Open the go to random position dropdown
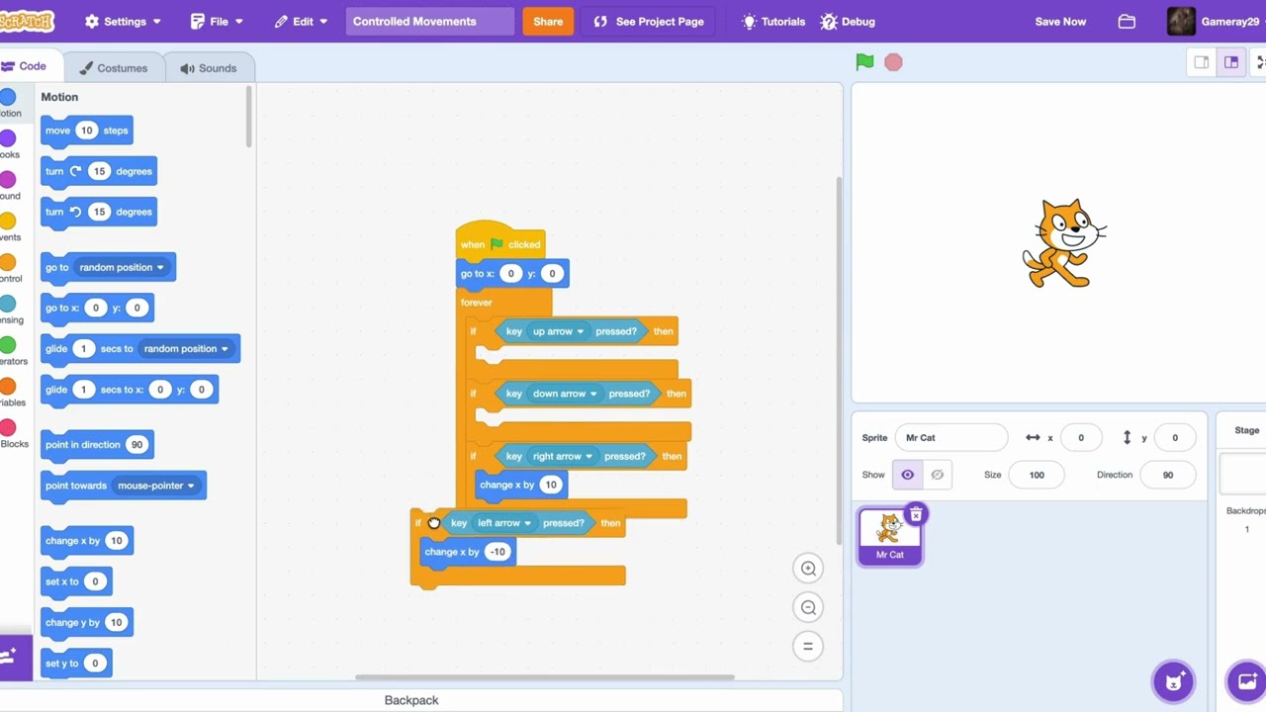Screen dimensions: 1266x712 pos(122,267)
